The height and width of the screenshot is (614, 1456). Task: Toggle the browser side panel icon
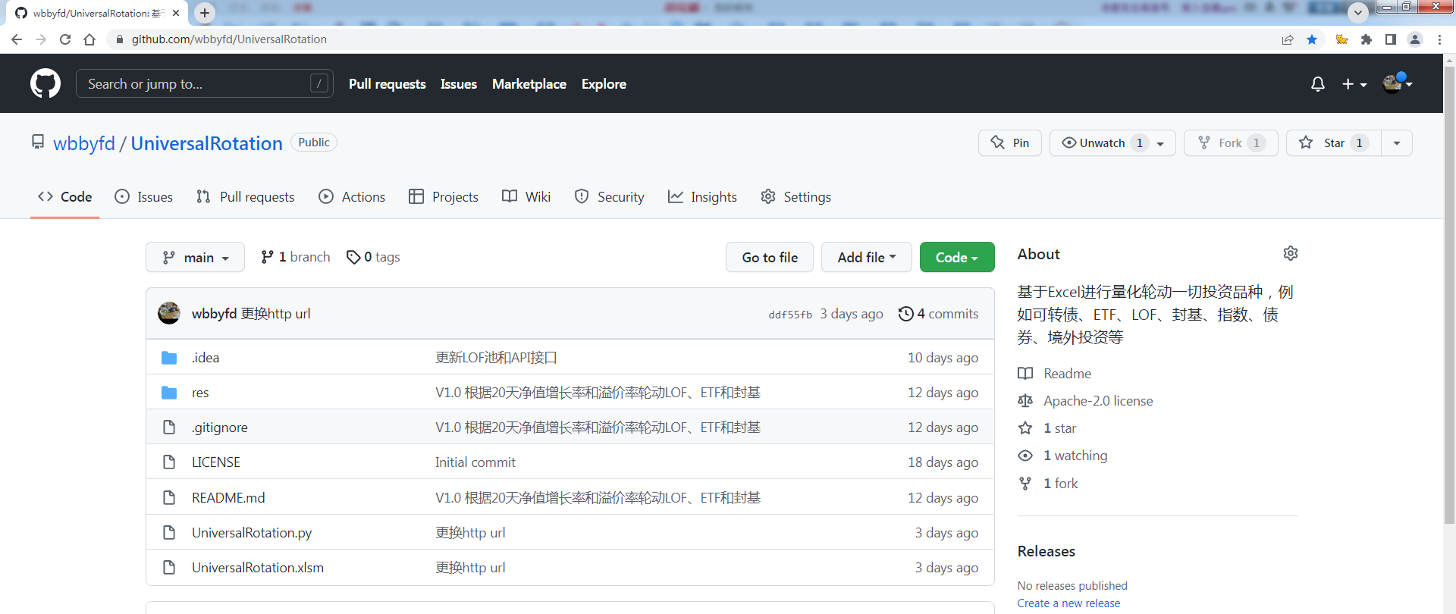coord(1391,39)
